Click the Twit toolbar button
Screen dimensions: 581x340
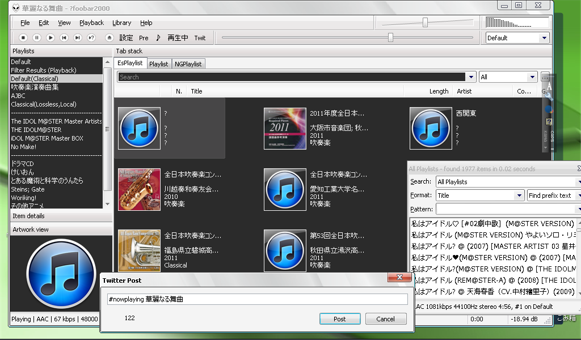click(x=200, y=38)
